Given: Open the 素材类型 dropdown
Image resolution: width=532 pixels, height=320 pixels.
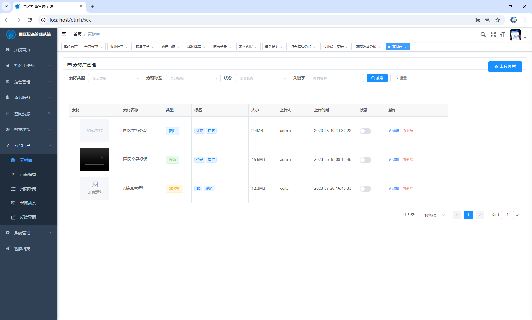Looking at the screenshot, I should [x=116, y=78].
